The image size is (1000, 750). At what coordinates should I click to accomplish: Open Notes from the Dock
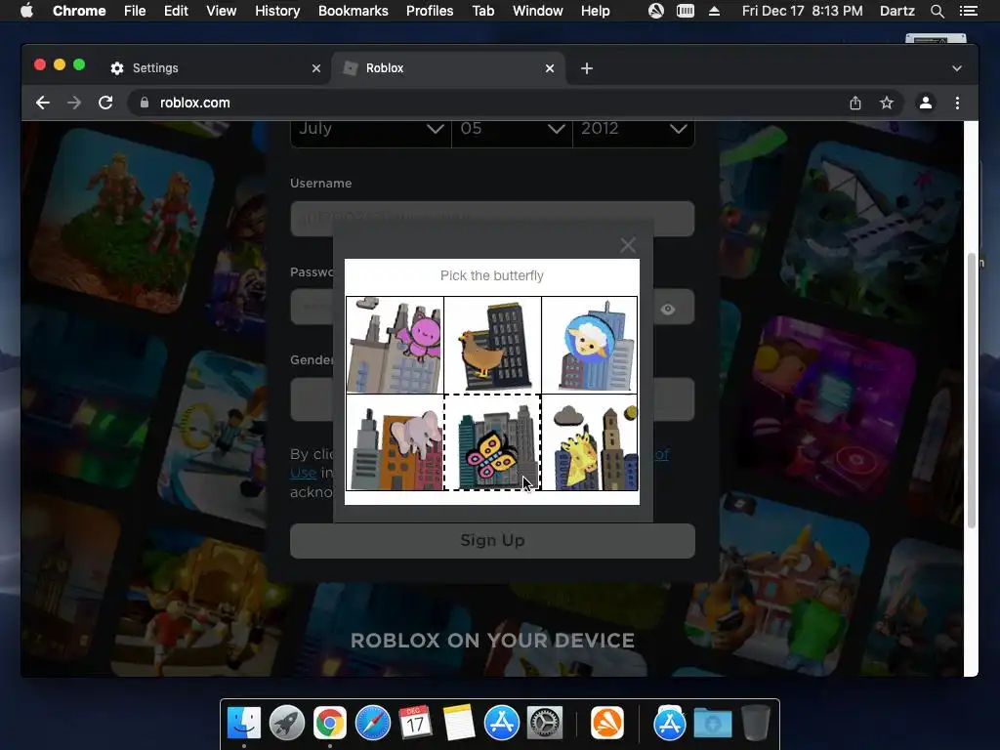[459, 724]
